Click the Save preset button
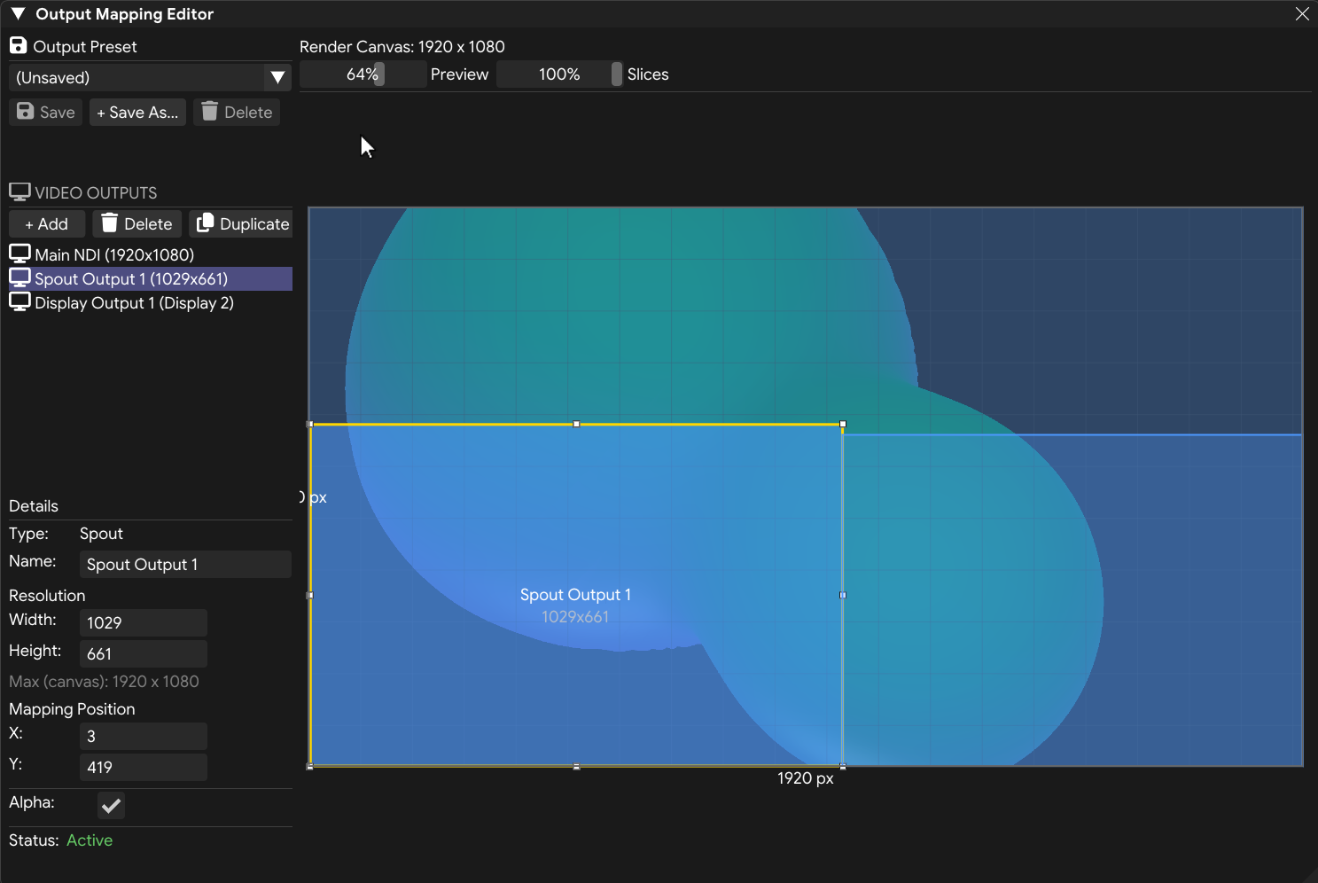 46,112
